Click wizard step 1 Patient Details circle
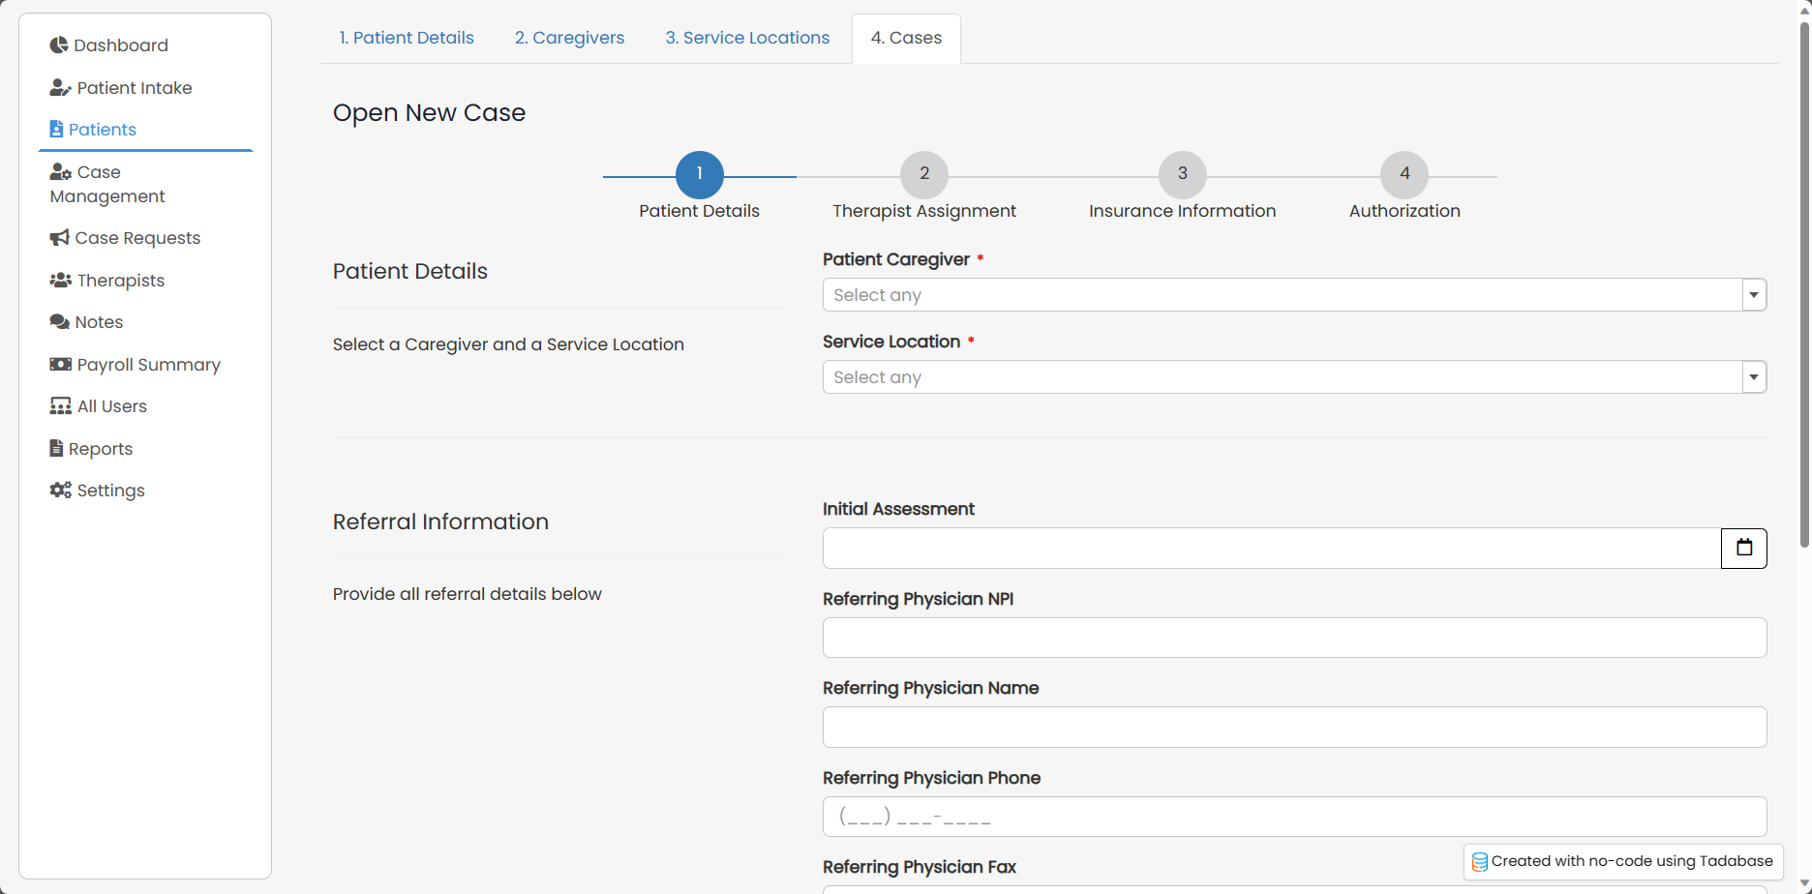This screenshot has height=894, width=1812. click(699, 174)
